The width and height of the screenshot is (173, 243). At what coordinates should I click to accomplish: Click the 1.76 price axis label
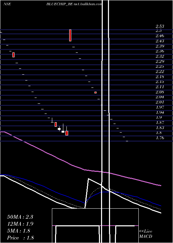click(x=160, y=138)
